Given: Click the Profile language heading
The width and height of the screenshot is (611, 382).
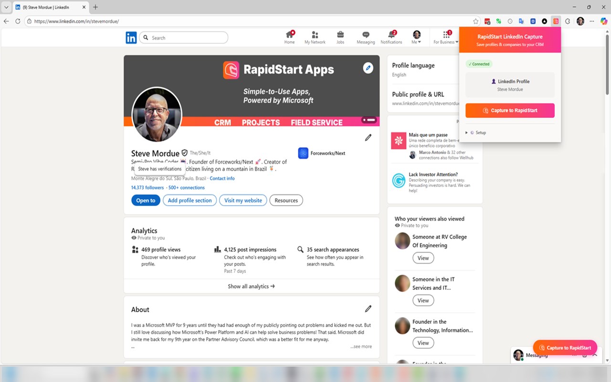Looking at the screenshot, I should 413,65.
